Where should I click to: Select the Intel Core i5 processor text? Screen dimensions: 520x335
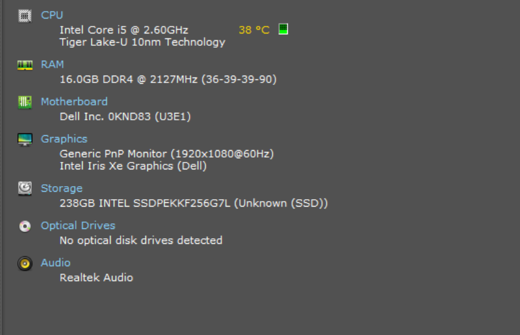[x=124, y=30]
